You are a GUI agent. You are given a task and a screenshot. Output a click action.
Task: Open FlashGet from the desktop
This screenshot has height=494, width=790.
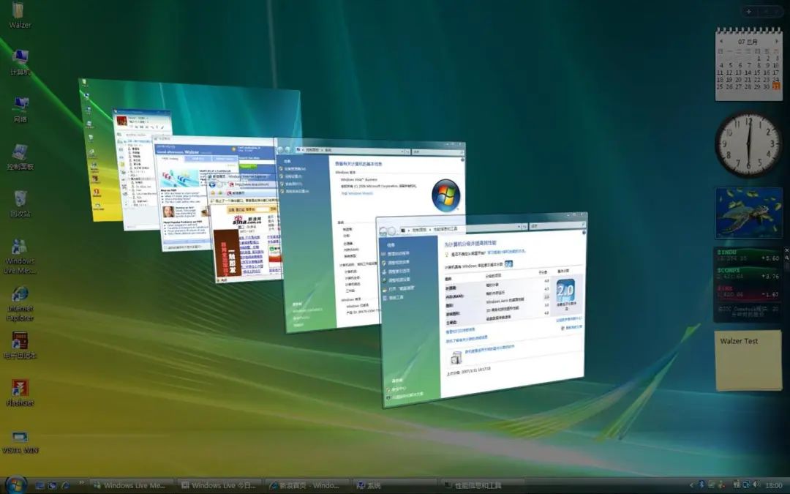coord(19,388)
